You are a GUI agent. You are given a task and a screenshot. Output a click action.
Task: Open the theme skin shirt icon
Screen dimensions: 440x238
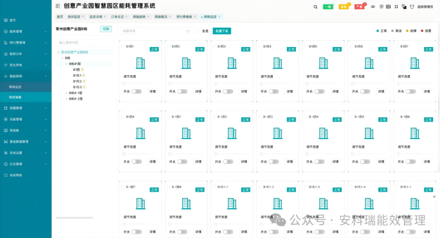click(x=411, y=7)
